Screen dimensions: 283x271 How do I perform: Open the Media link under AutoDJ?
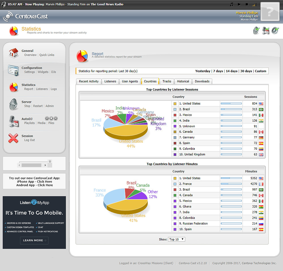(42, 123)
